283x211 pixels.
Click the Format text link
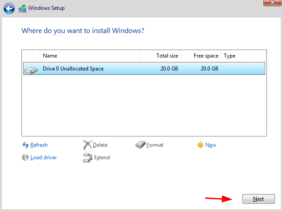[x=155, y=145]
